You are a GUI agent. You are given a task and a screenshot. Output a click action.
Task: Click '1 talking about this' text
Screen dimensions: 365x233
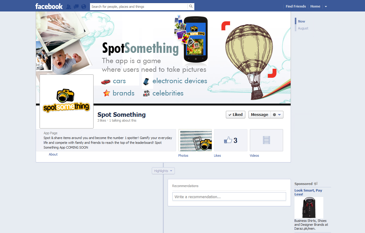(x=123, y=120)
